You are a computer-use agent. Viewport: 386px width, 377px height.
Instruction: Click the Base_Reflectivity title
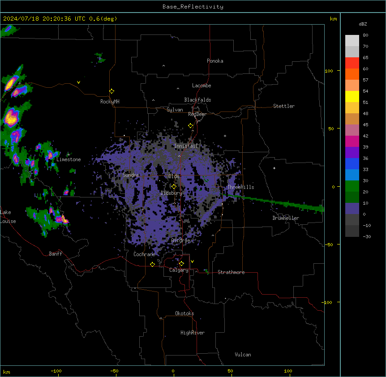pos(193,7)
